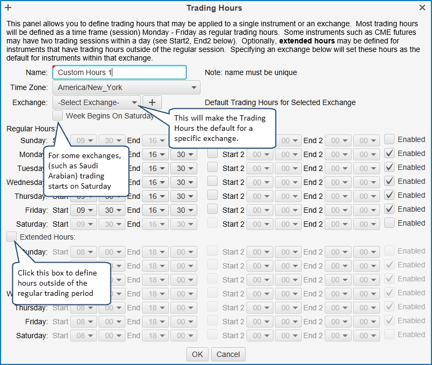Screen dimensions: 432x365
Task: Open Tuesday regular End minute dropdown 30
Action: click(184, 168)
